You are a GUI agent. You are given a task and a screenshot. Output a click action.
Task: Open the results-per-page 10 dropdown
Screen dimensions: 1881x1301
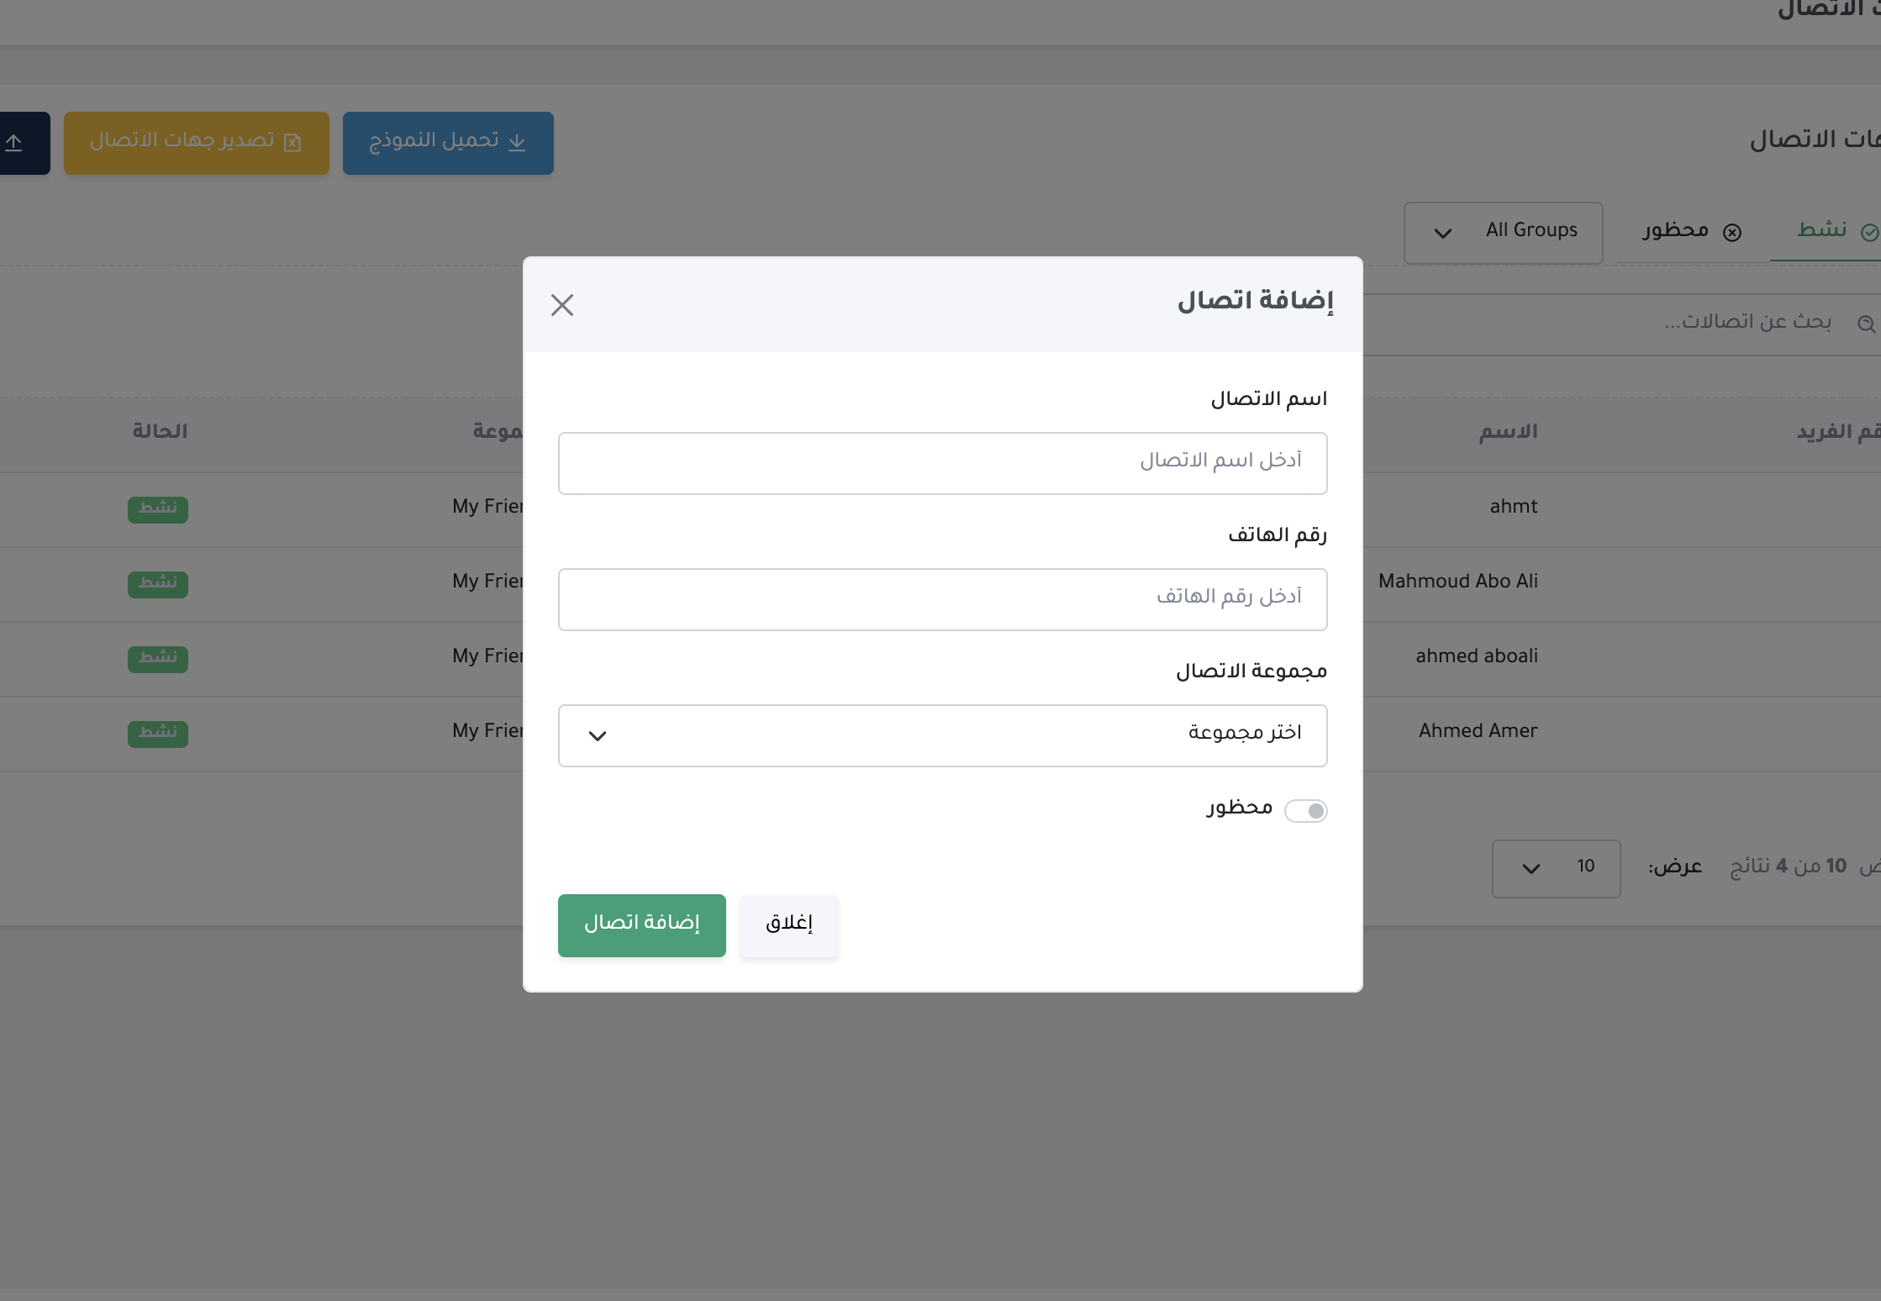pyautogui.click(x=1556, y=868)
